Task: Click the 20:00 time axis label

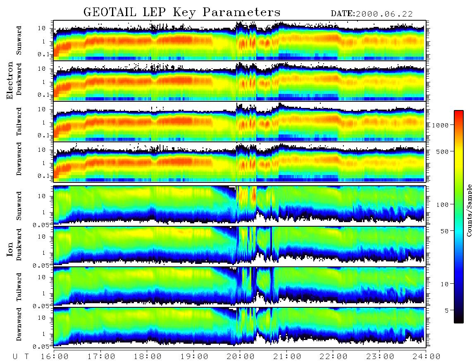Action: [x=240, y=357]
